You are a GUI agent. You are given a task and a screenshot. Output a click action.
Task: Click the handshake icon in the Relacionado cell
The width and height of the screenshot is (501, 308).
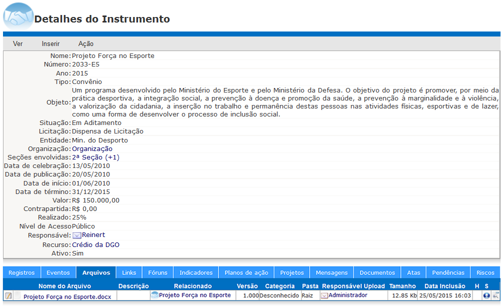tap(154, 295)
